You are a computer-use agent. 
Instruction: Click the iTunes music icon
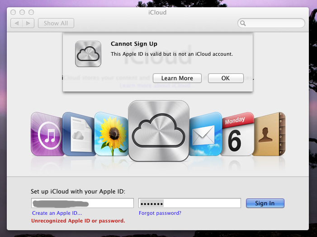click(47, 134)
